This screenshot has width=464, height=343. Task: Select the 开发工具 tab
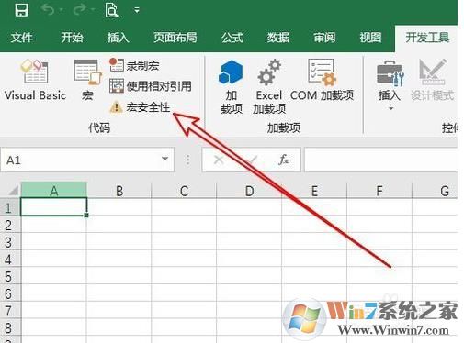point(427,38)
